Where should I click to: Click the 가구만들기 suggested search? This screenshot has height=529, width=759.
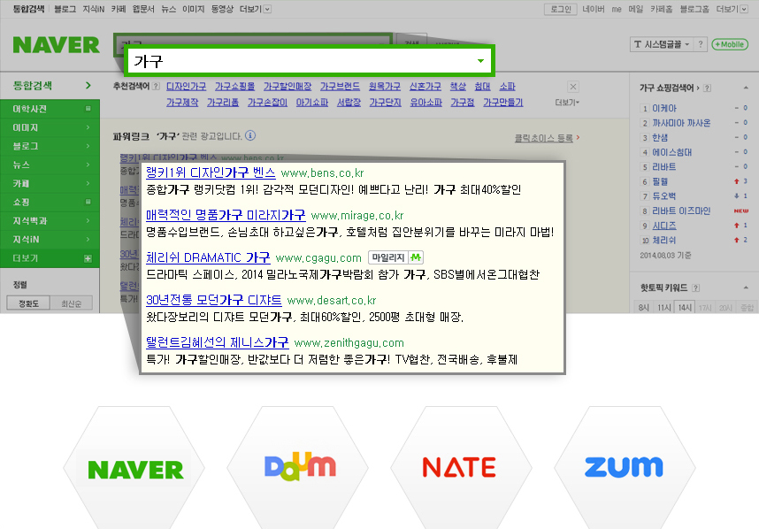coord(503,103)
